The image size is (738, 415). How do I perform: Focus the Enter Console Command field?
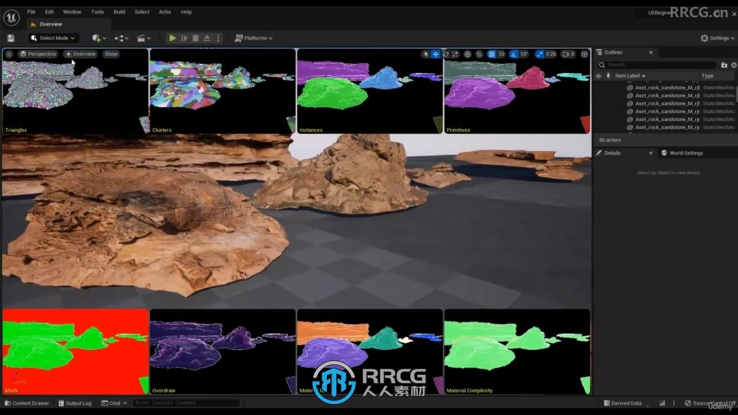pyautogui.click(x=186, y=403)
